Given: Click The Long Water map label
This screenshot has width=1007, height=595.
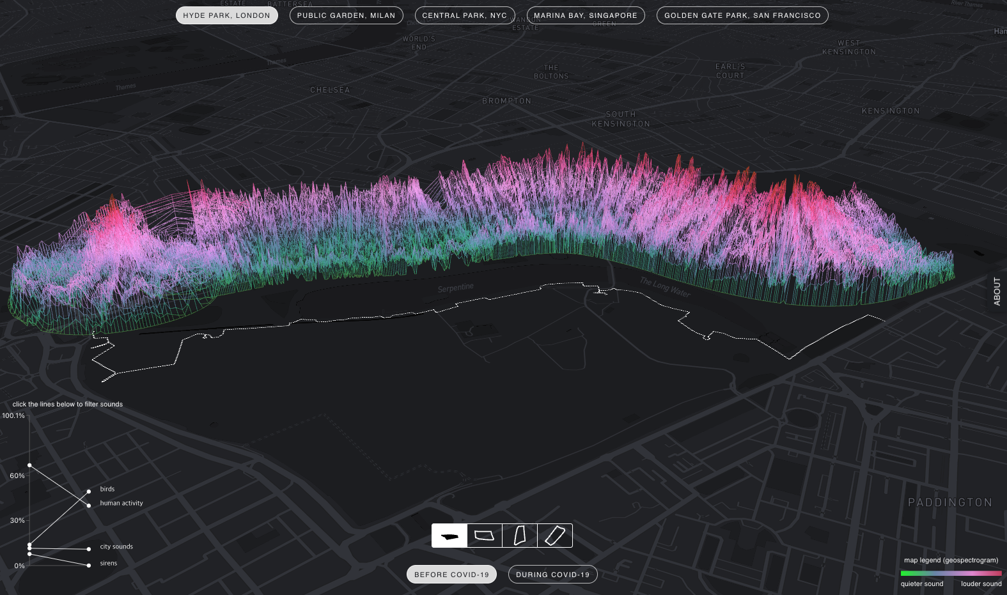Looking at the screenshot, I should [x=665, y=287].
